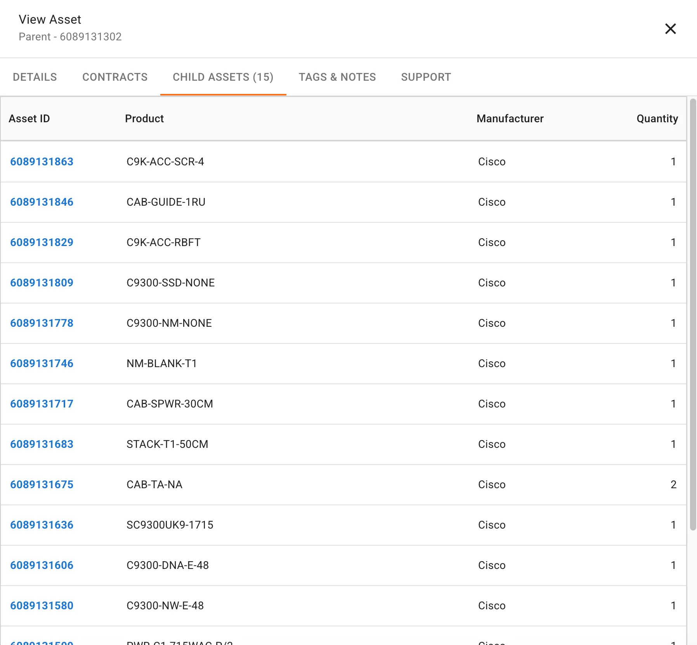Select product text CAB-SPWR-30CM

(170, 404)
